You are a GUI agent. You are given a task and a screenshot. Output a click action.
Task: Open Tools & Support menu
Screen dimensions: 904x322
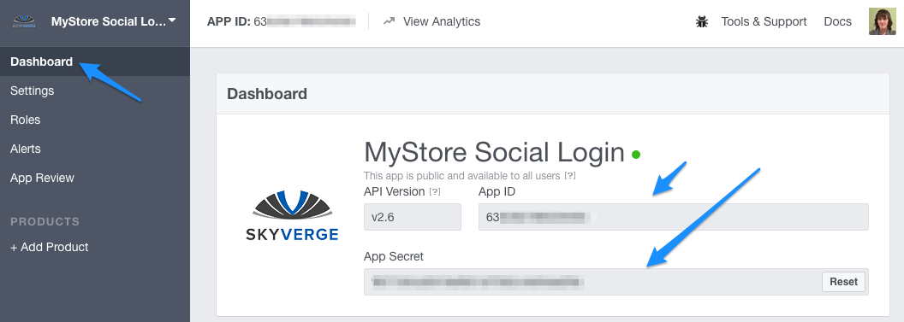[764, 22]
